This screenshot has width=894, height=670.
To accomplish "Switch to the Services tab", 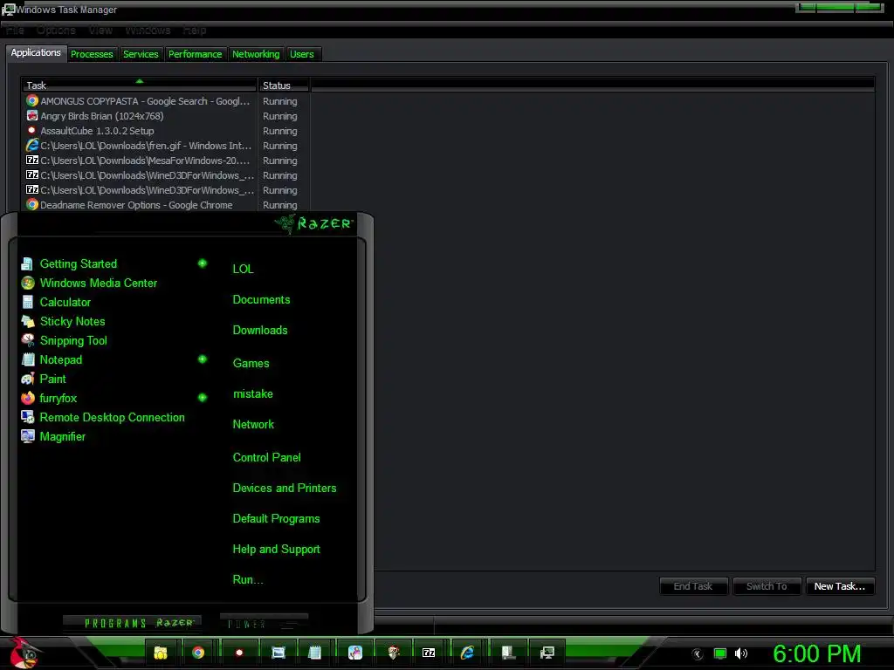I will 141,54.
